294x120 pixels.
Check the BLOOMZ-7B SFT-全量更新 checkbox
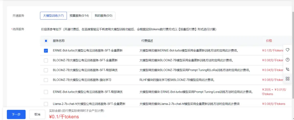point(46,60)
